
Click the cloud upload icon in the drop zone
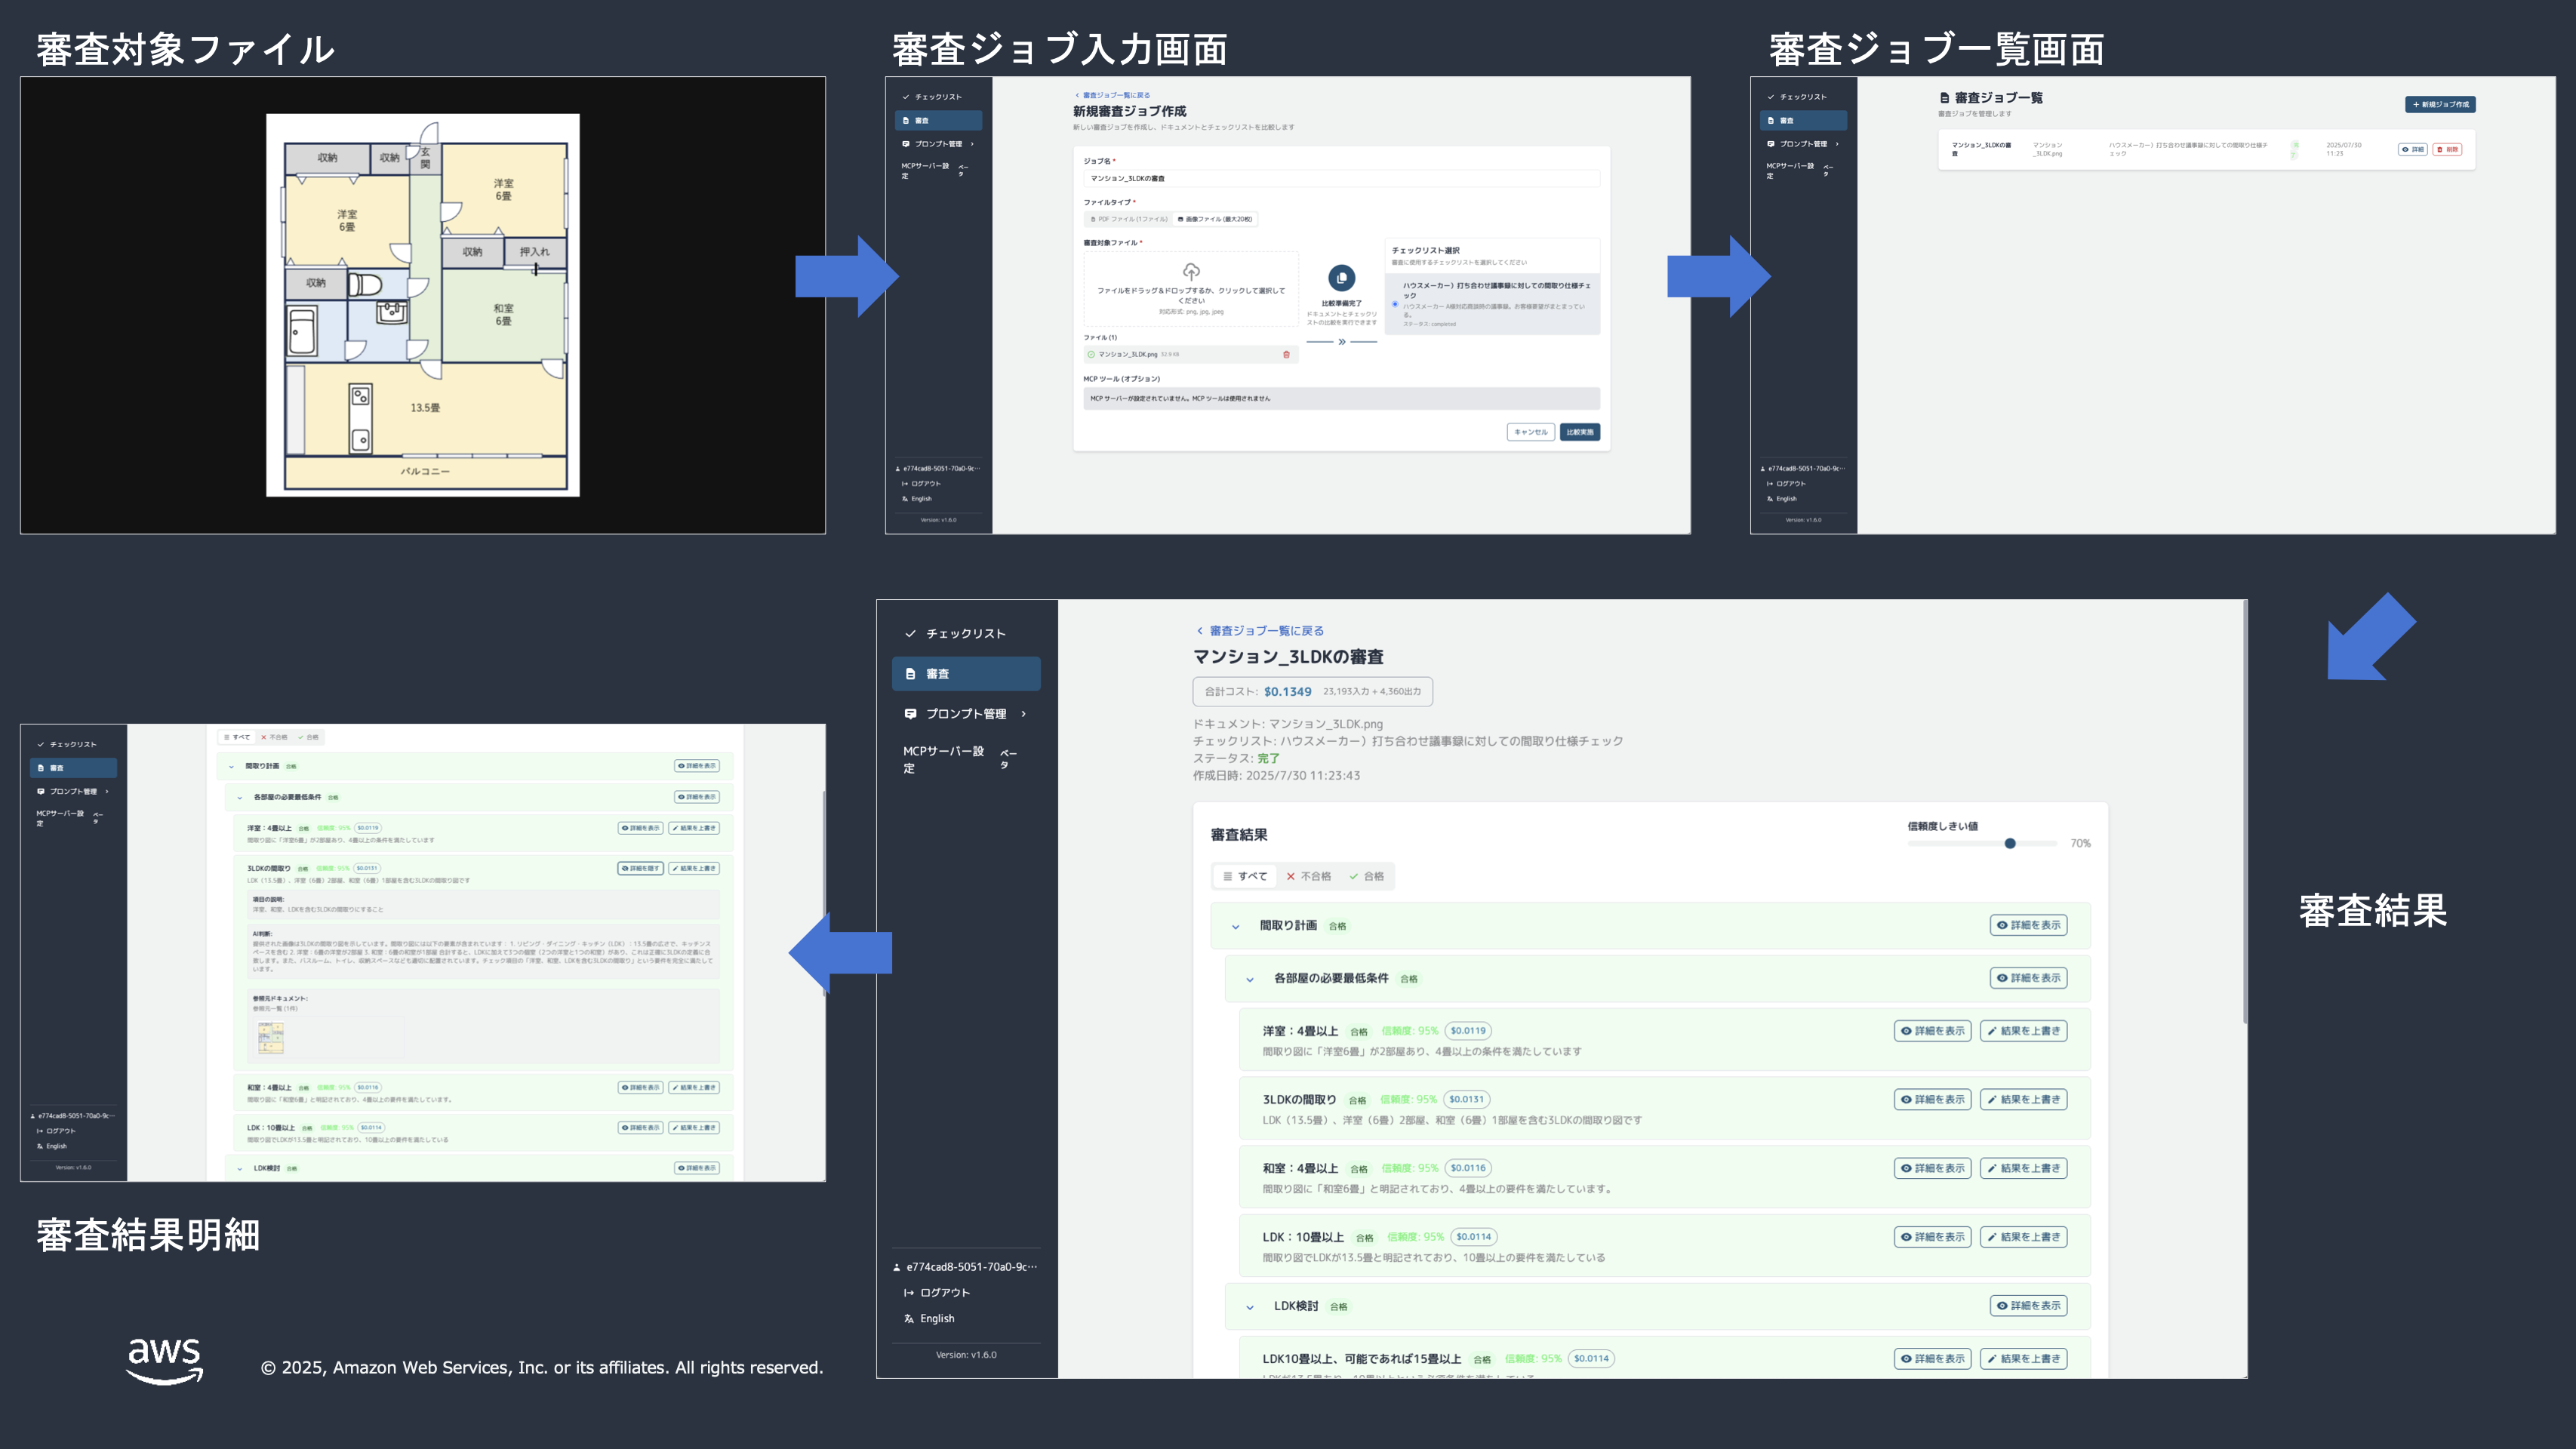(x=1191, y=272)
